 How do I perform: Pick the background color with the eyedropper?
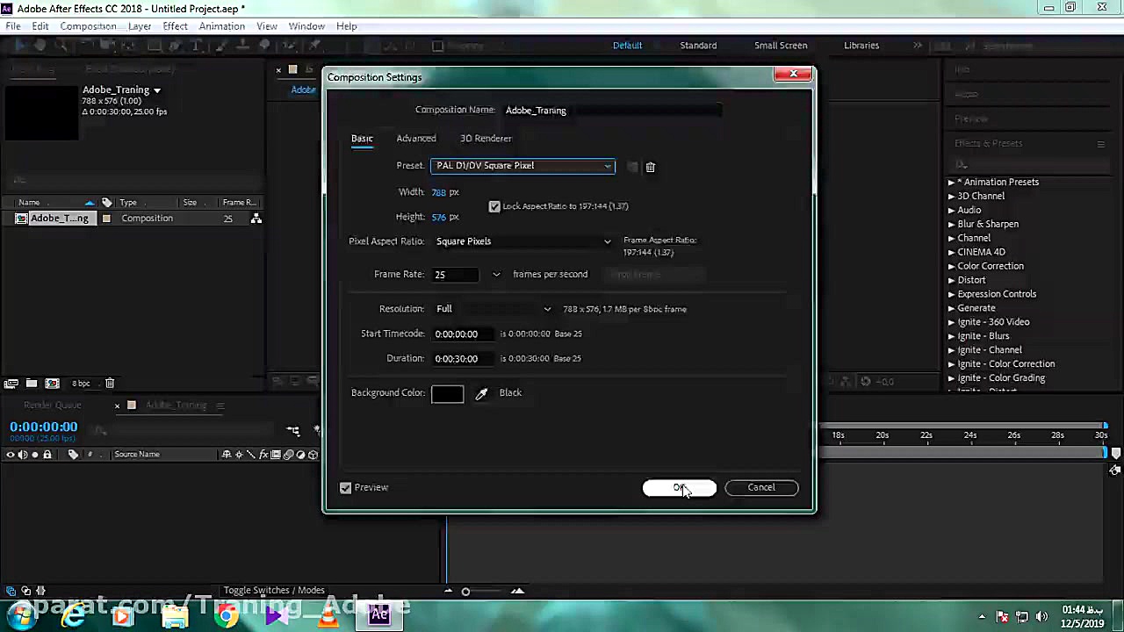(481, 393)
